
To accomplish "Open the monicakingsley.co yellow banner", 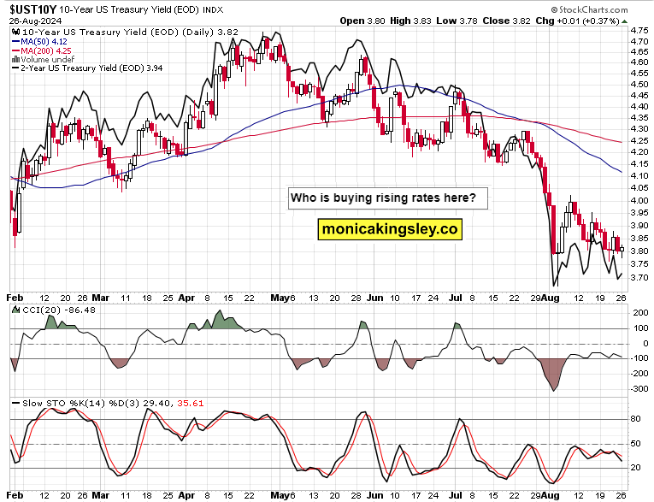I will 389,229.
